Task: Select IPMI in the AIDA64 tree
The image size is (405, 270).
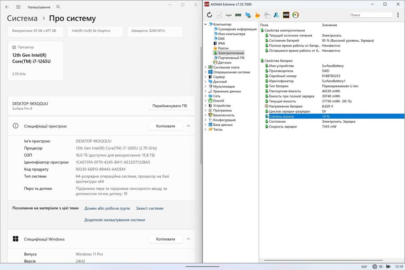Action: (222, 43)
